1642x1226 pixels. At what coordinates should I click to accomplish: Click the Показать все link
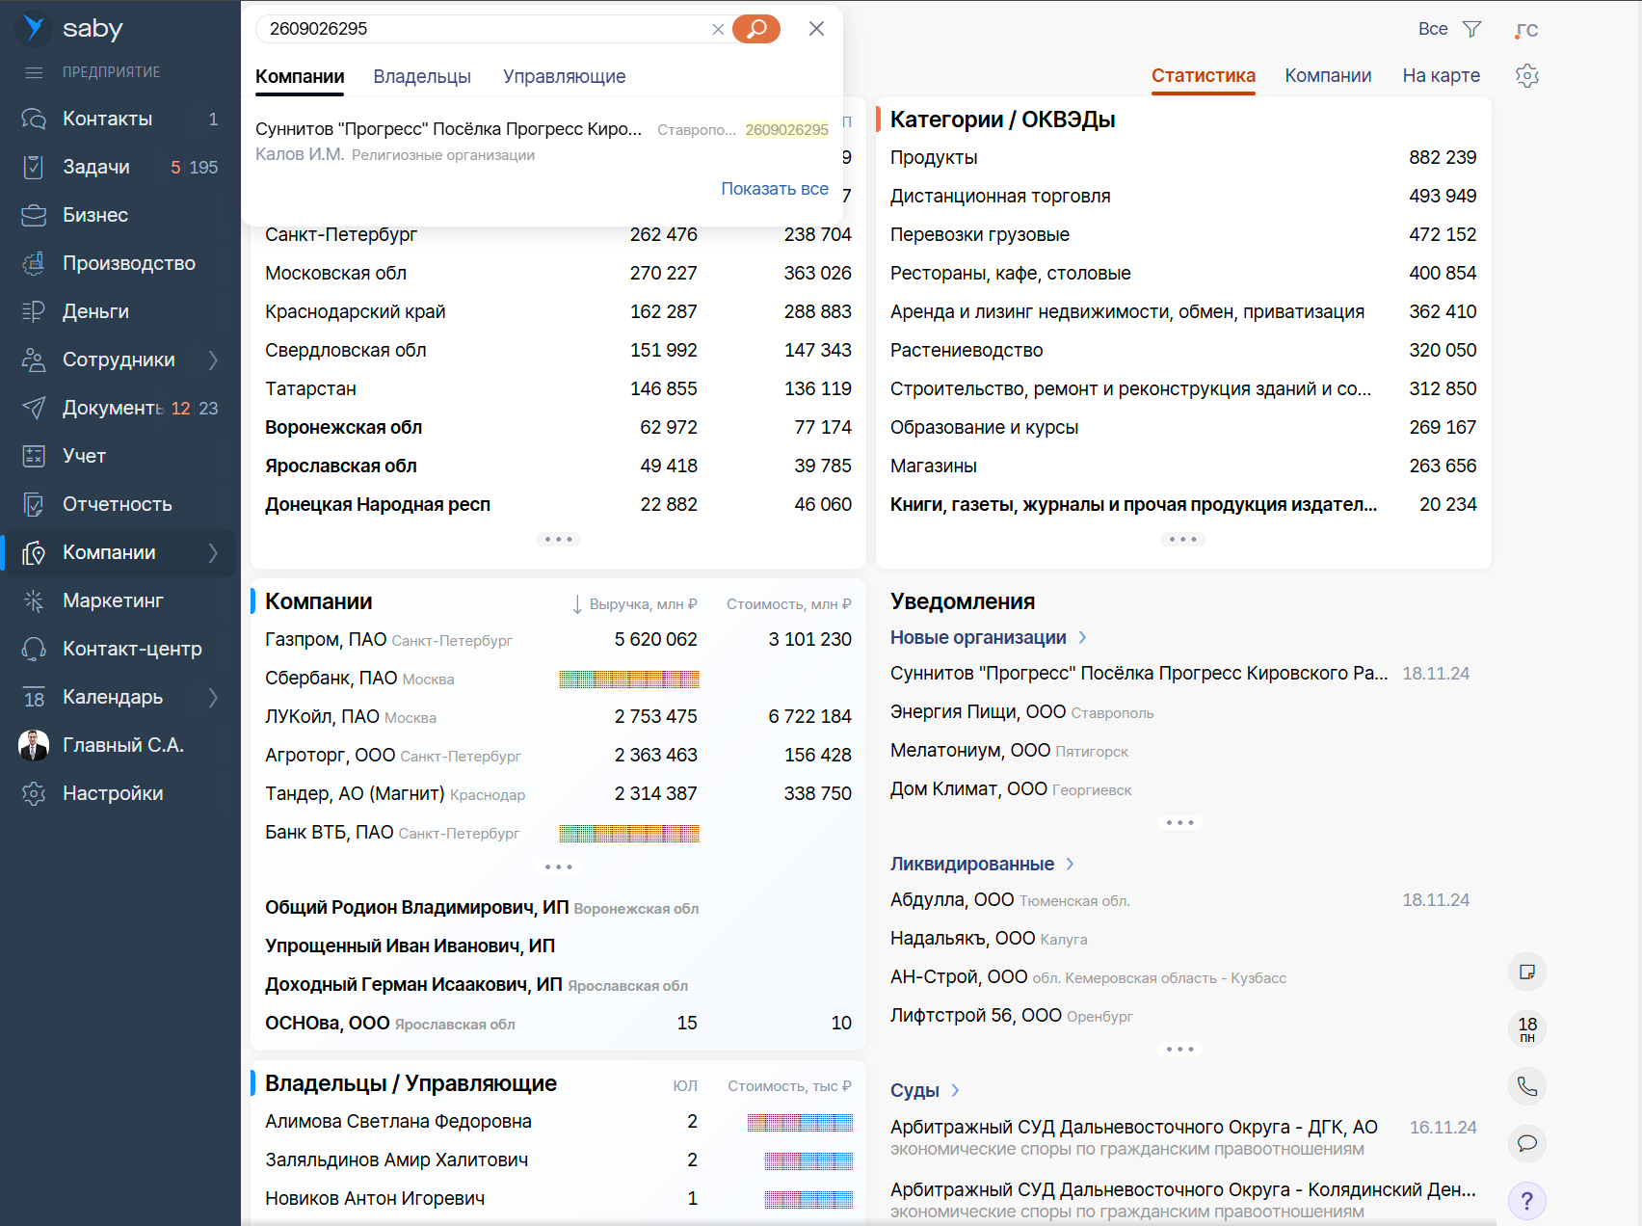tap(775, 188)
